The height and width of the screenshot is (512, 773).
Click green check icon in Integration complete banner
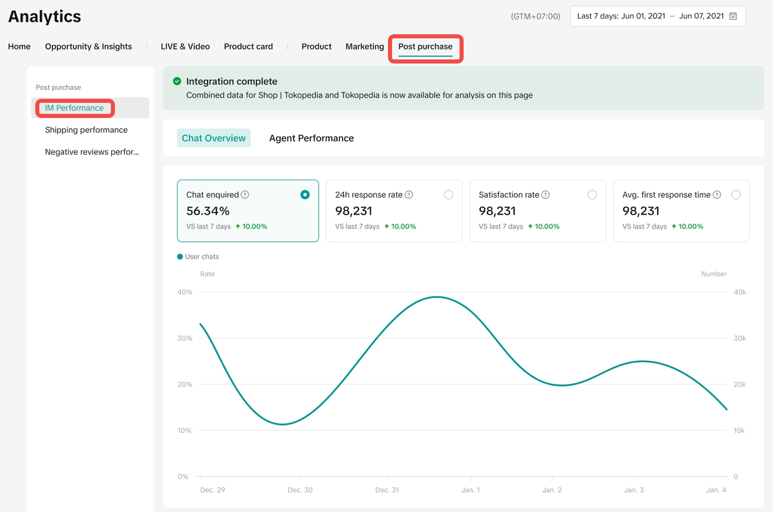[x=177, y=81]
